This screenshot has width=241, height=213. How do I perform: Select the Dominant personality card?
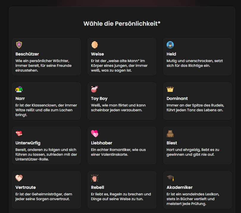[197, 101]
